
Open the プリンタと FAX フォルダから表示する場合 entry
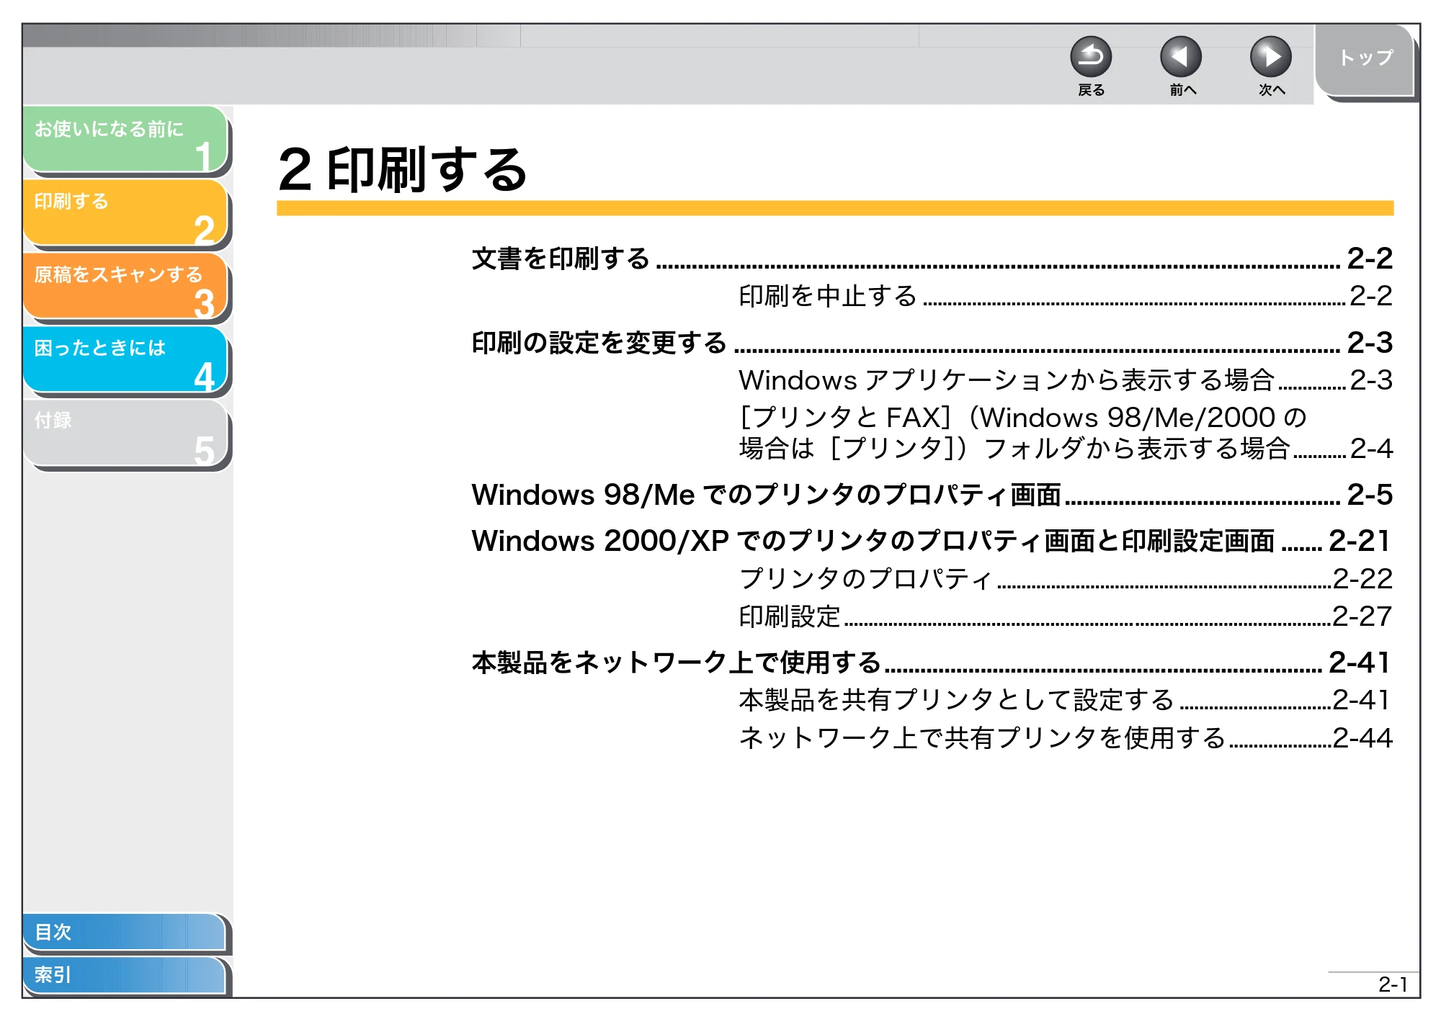[x=1065, y=433]
